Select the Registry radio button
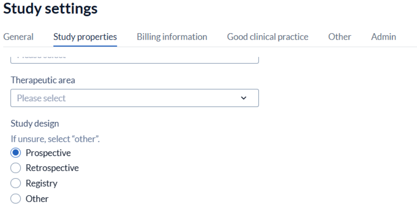This screenshot has height=209, width=417. (x=16, y=184)
